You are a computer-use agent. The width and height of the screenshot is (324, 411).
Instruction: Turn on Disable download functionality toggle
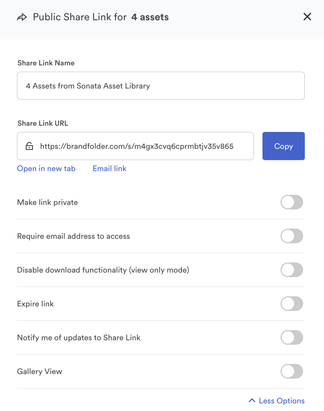292,270
